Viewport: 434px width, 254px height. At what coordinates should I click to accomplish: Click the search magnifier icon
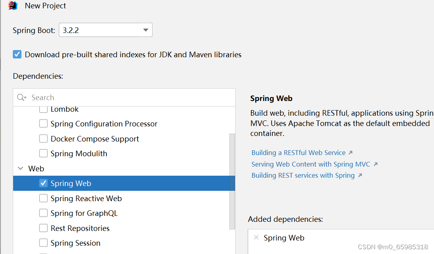pos(21,98)
